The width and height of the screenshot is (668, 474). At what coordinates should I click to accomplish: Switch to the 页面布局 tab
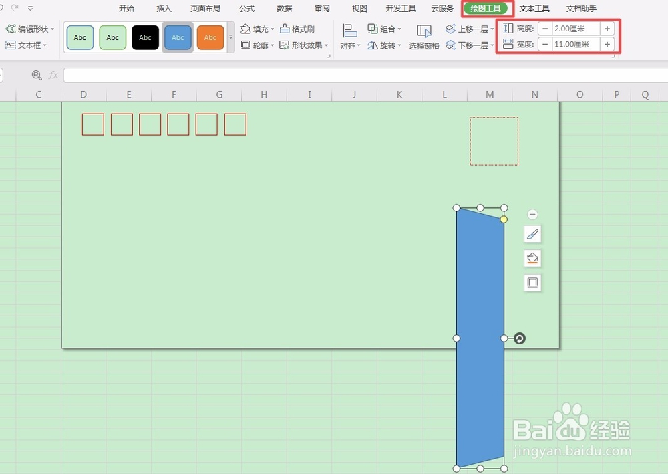205,9
